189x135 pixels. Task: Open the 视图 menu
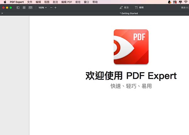click(x=47, y=2)
